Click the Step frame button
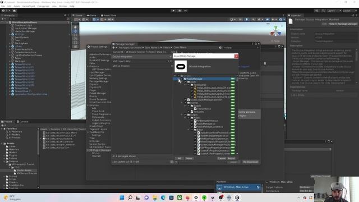The width and height of the screenshot is (359, 202). [186, 11]
